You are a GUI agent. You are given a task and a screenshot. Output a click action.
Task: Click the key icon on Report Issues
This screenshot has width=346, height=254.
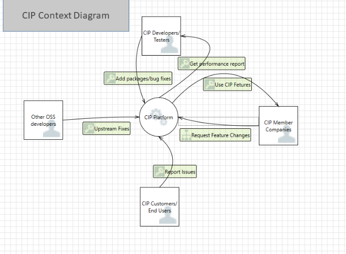(160, 171)
